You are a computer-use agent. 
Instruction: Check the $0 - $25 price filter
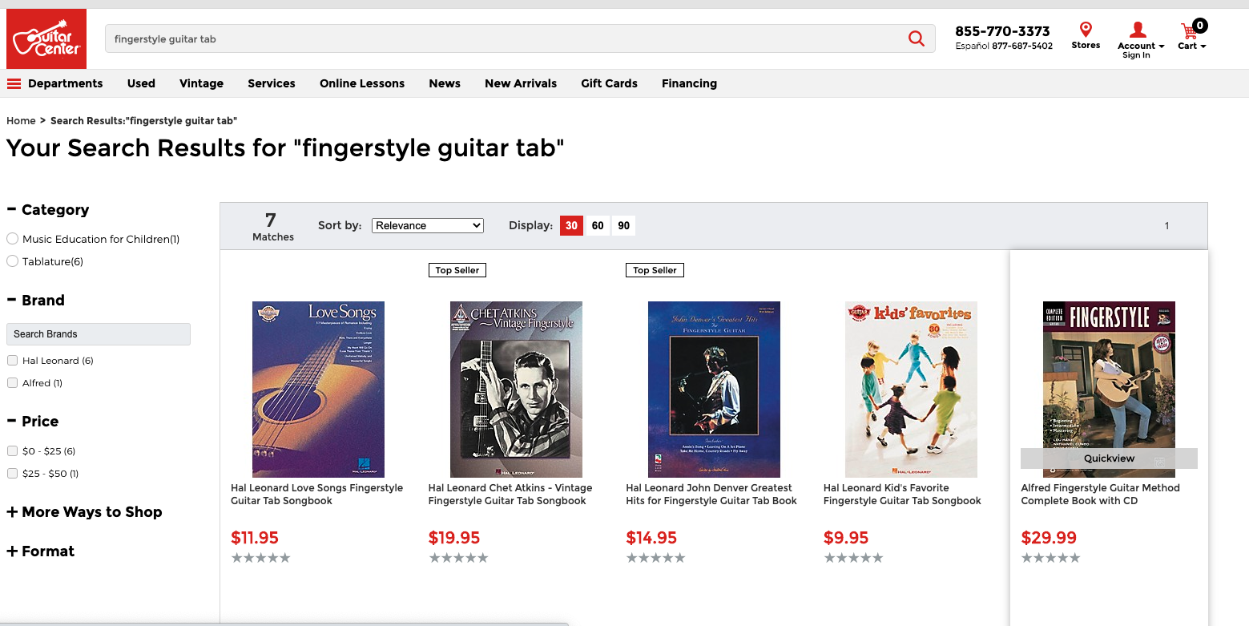coord(12,451)
